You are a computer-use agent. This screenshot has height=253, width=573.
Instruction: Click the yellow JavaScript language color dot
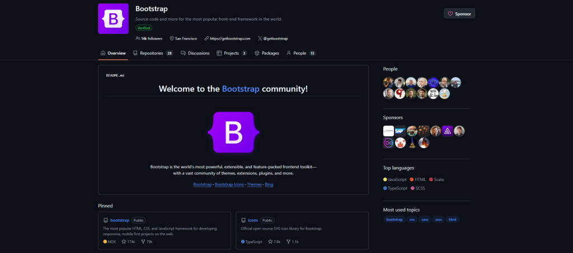385,179
